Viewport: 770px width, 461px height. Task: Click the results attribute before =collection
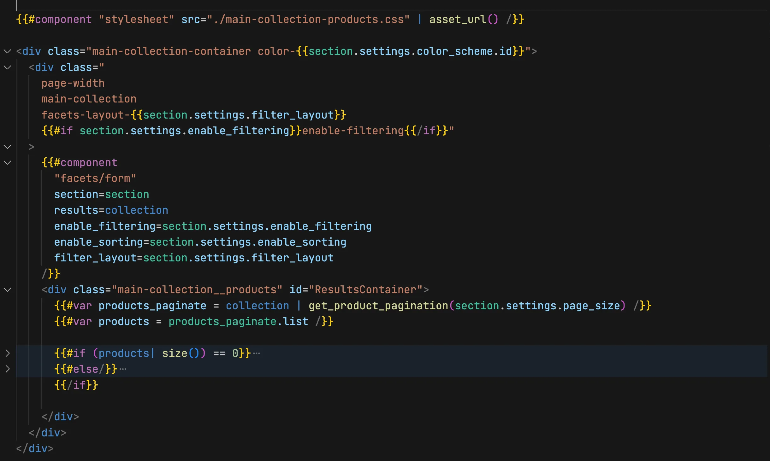(x=76, y=210)
